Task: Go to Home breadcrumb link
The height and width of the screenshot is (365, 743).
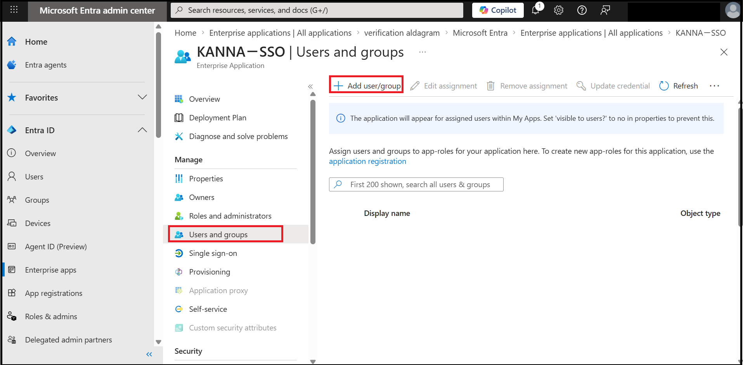Action: click(x=185, y=33)
